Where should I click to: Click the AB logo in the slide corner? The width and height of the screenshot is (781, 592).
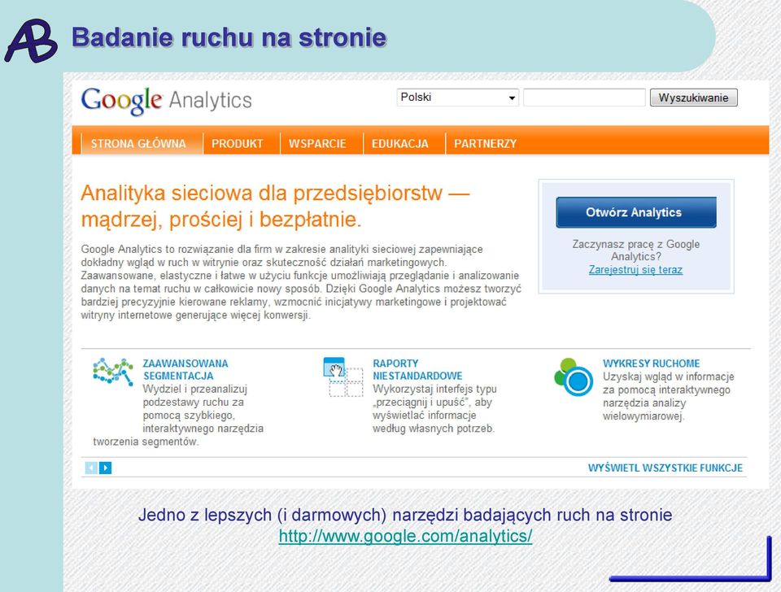(31, 41)
